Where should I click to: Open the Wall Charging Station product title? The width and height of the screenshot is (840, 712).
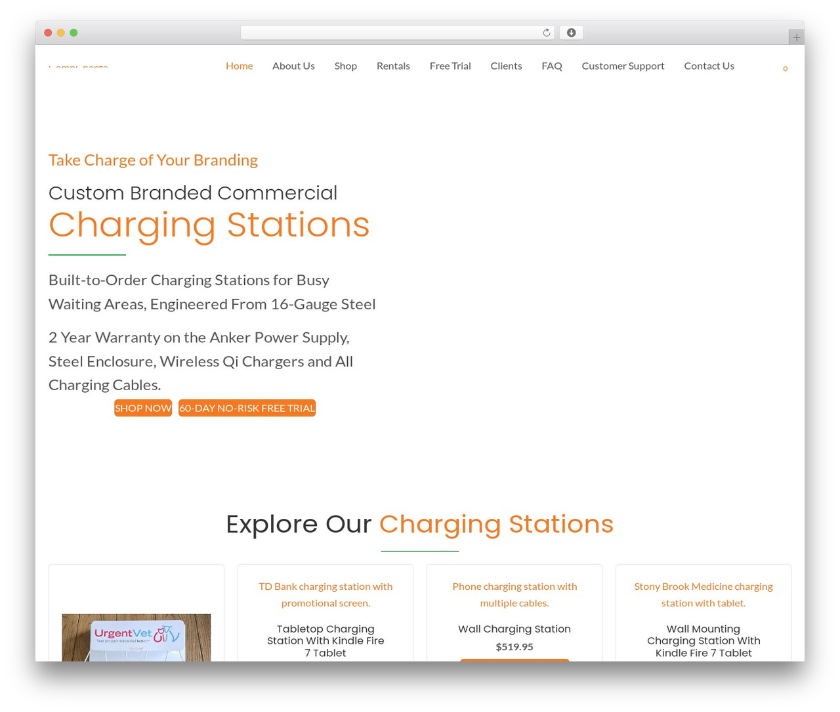point(514,629)
